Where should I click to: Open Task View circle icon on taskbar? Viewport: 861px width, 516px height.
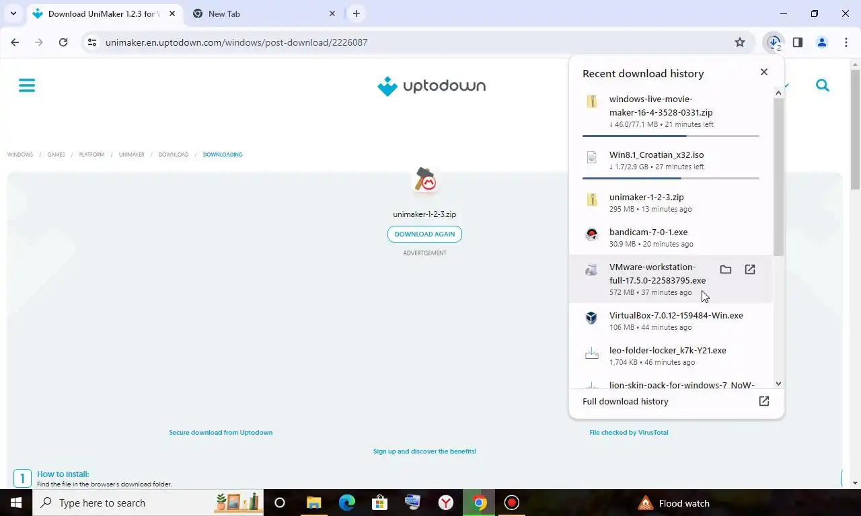280,503
